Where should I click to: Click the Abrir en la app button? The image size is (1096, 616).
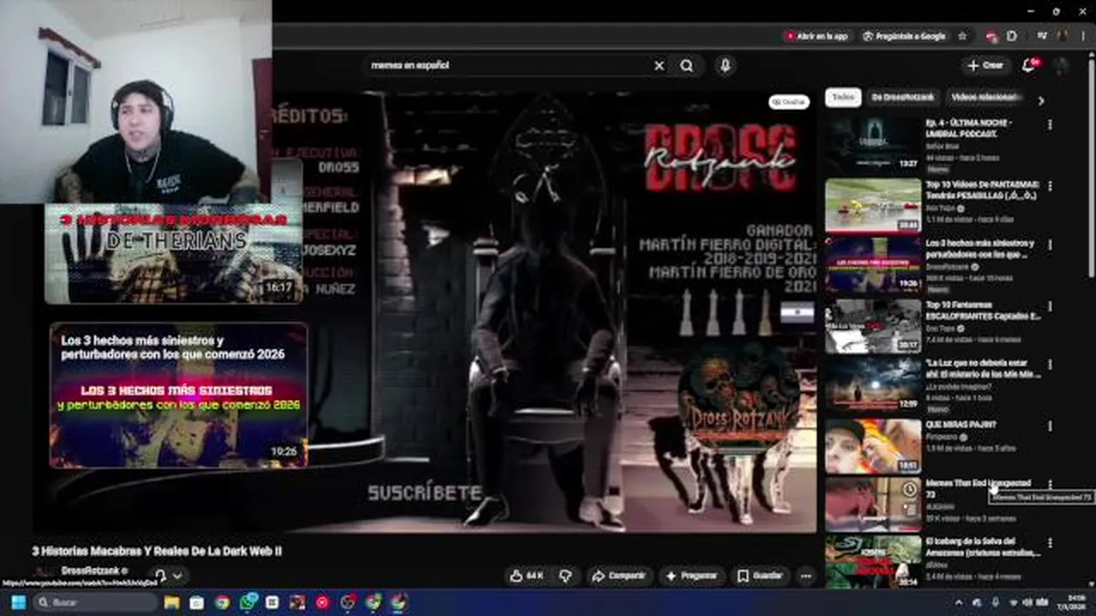coord(817,36)
